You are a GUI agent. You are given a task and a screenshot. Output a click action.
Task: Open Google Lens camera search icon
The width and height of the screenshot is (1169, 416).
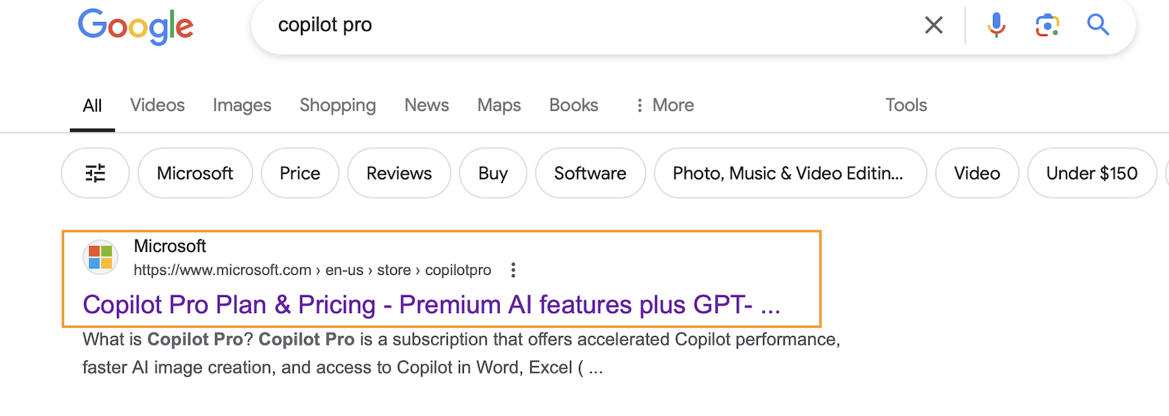(1047, 25)
